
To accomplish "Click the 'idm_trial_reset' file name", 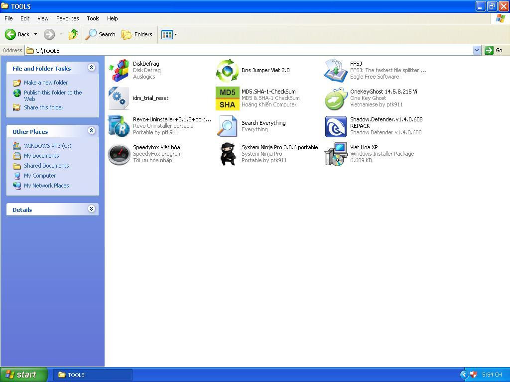I will (x=150, y=98).
